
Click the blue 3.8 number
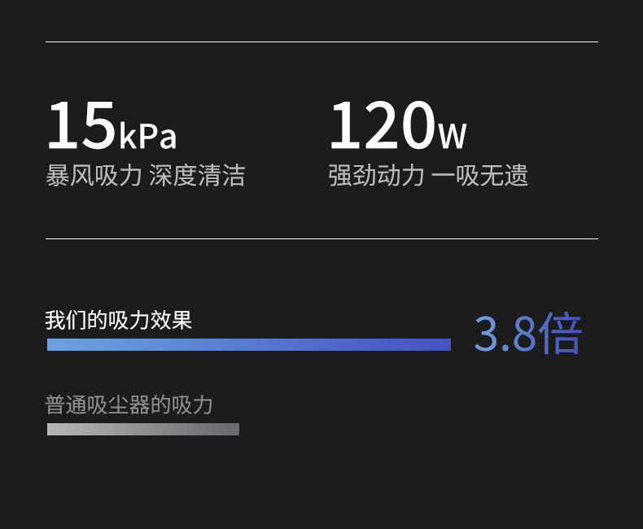505,334
